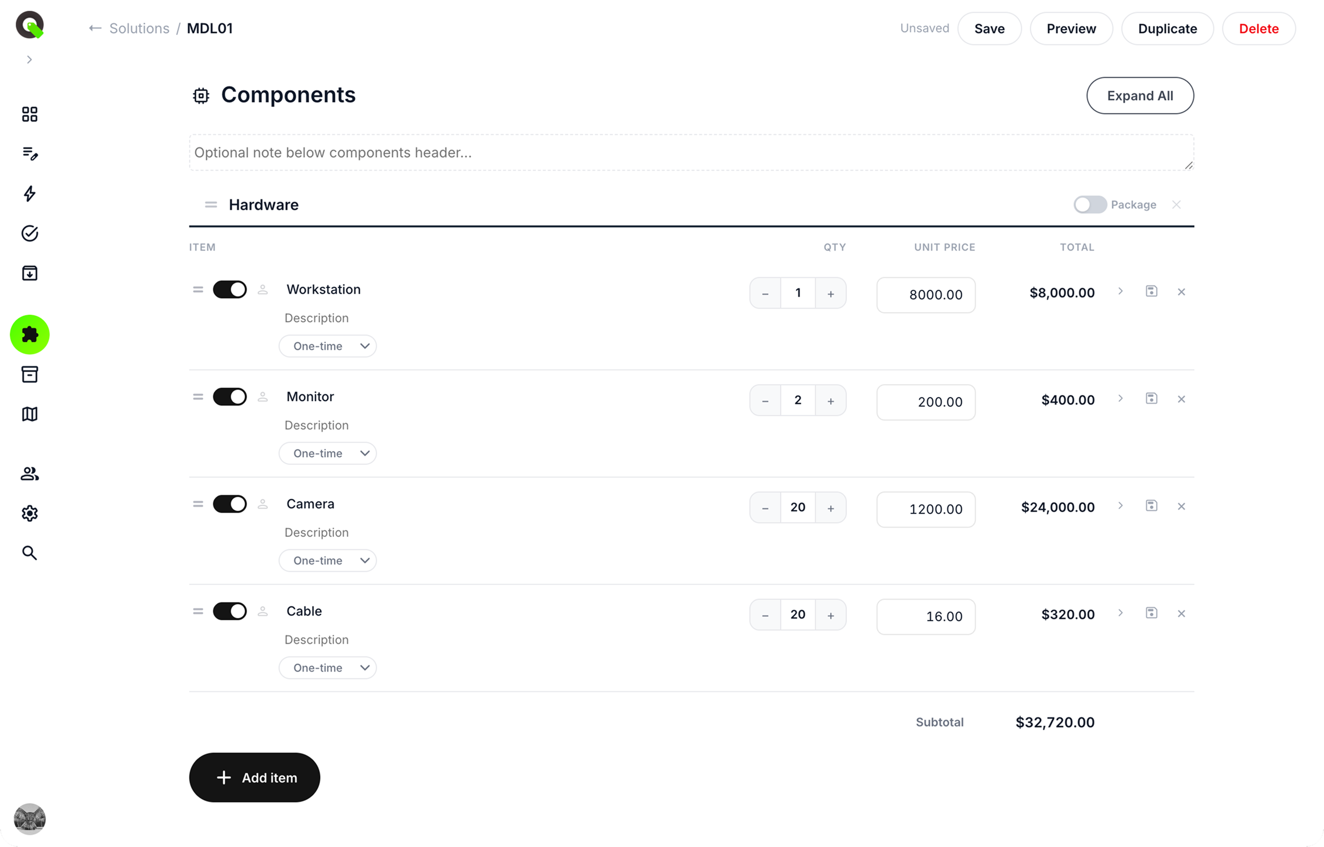Turn off the Cable item toggle
The image size is (1324, 847).
tap(229, 611)
